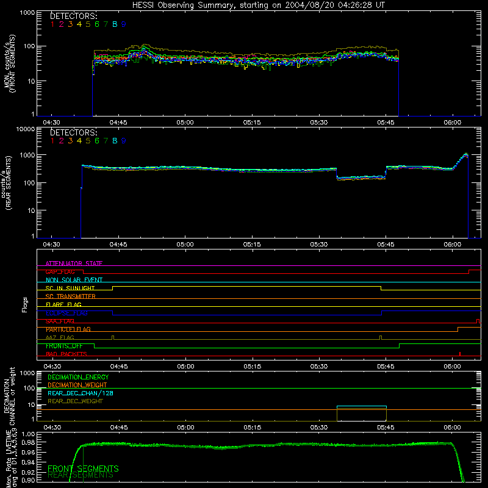488x488 pixels.
Task: Click the 0.94 value on livetime y-axis
Action: coord(28,462)
